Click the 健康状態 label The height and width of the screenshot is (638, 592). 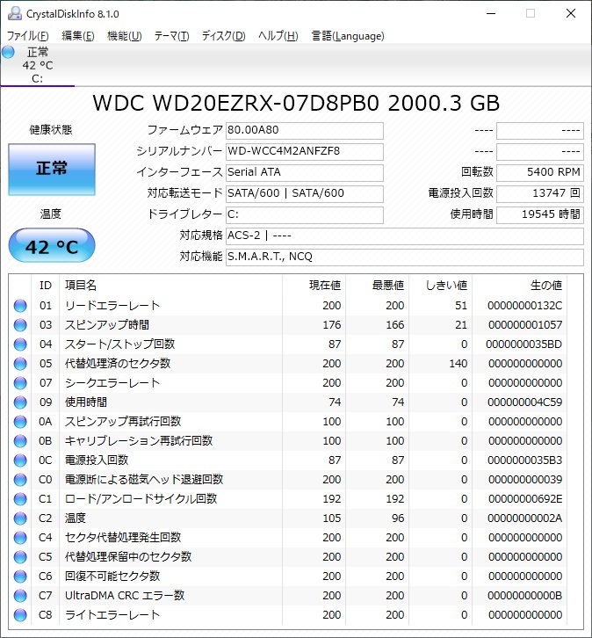51,130
